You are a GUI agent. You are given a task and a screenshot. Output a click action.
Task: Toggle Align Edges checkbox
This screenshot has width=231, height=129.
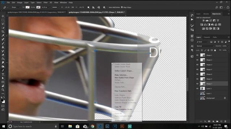122,7
